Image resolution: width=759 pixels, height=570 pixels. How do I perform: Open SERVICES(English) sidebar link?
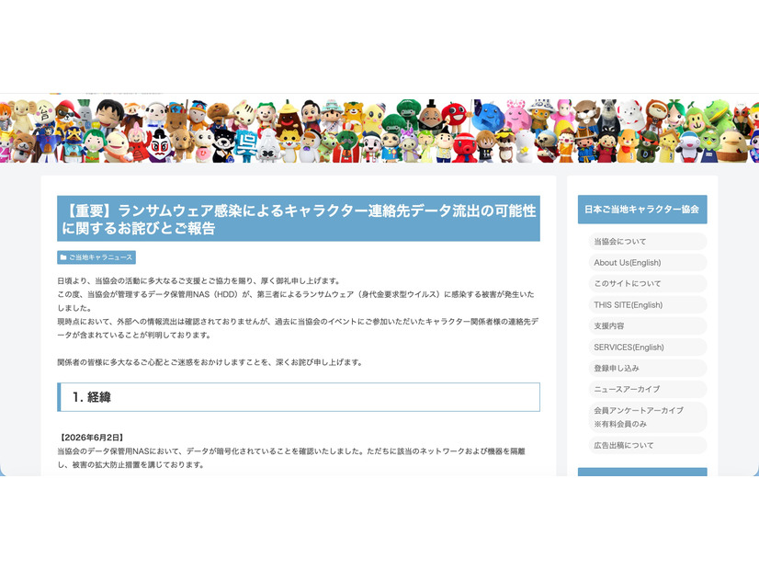click(647, 347)
